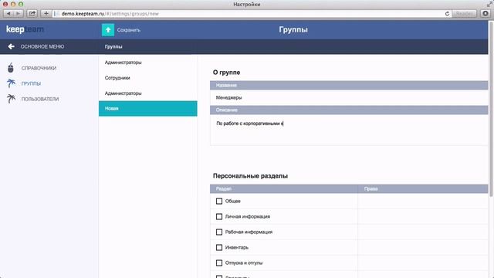This screenshot has width=494, height=278.
Task: Click the vertical page scrollbar
Action: [x=491, y=109]
